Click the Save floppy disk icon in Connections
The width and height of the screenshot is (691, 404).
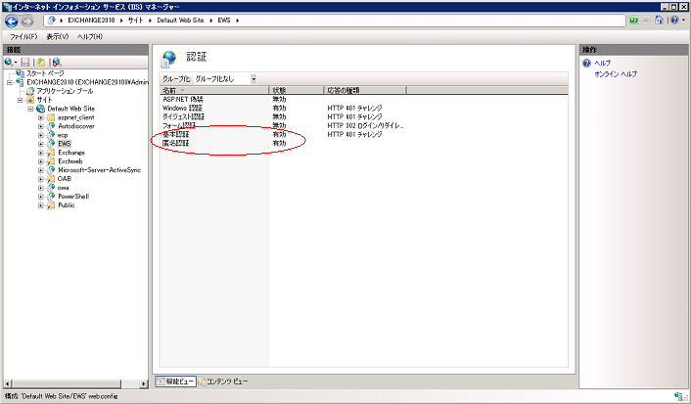click(x=25, y=63)
